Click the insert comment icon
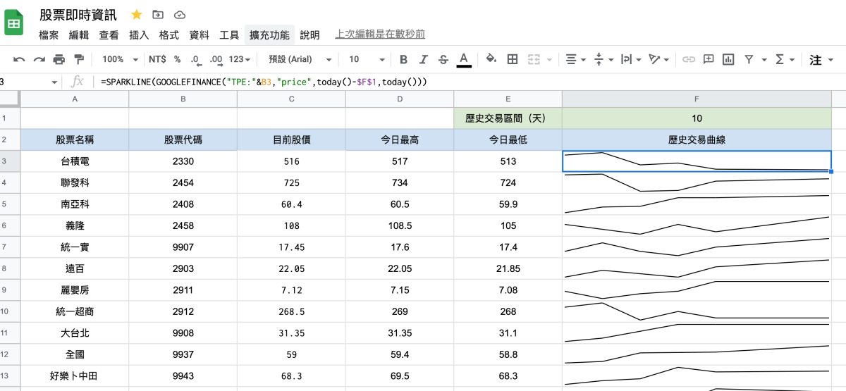The width and height of the screenshot is (846, 391). click(709, 59)
